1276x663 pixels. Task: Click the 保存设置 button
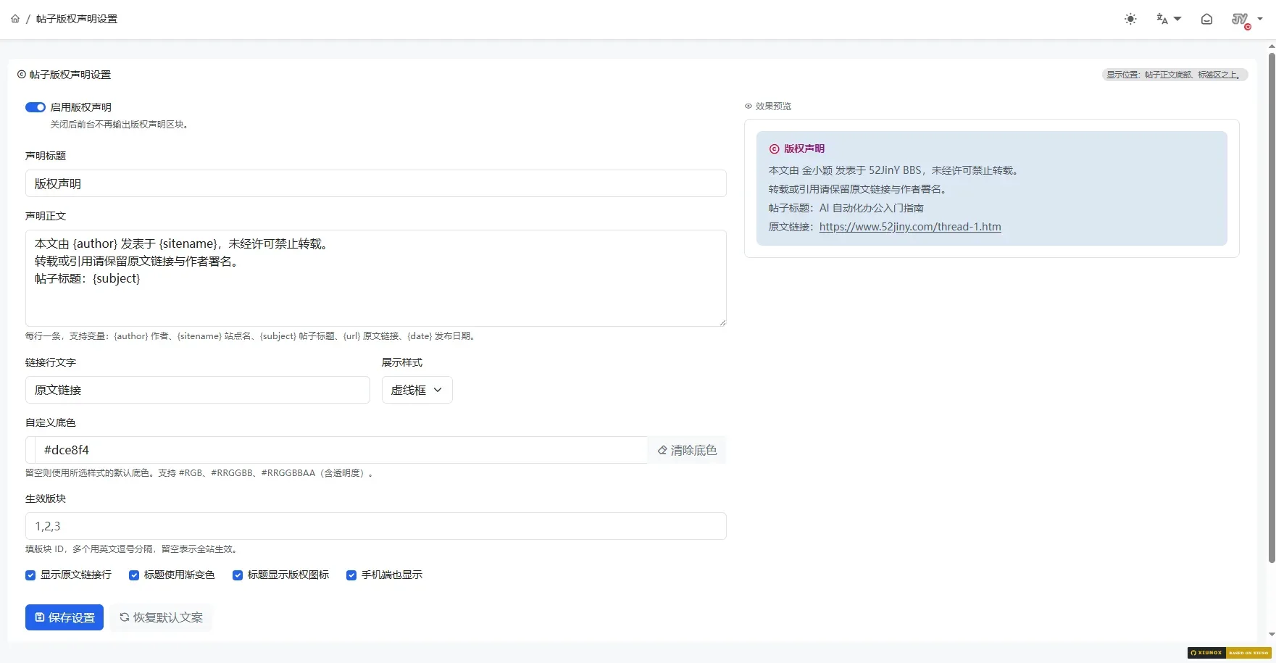pyautogui.click(x=64, y=617)
